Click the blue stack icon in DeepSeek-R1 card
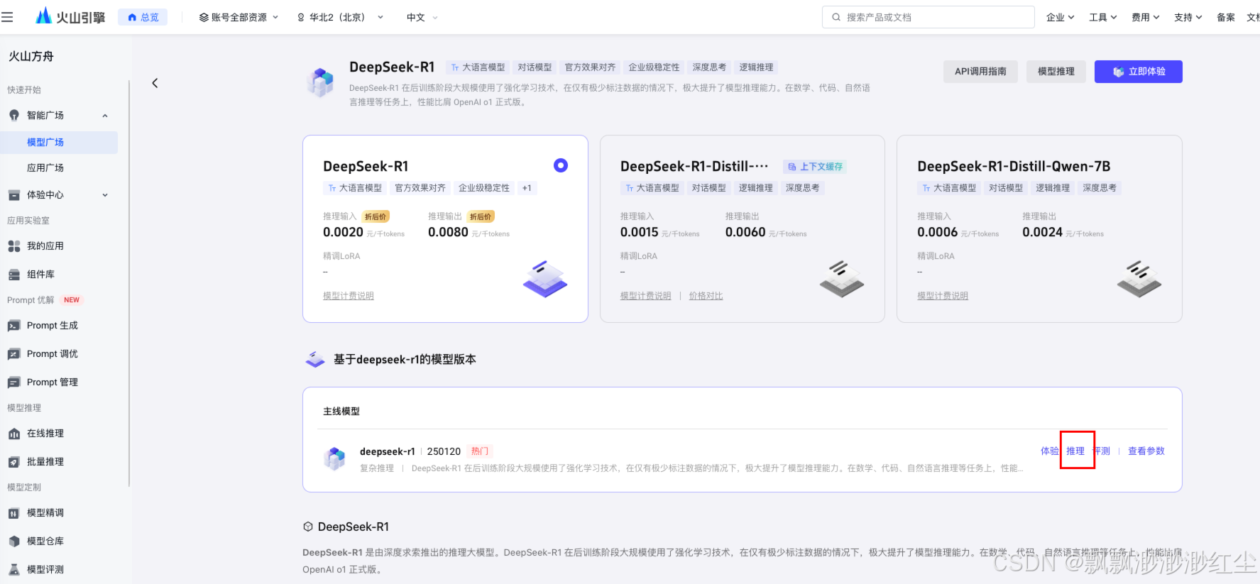The width and height of the screenshot is (1260, 584). 545,278
